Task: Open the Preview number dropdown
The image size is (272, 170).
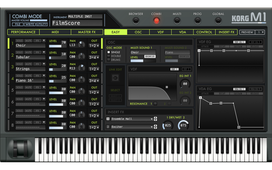Action: pyautogui.click(x=260, y=32)
